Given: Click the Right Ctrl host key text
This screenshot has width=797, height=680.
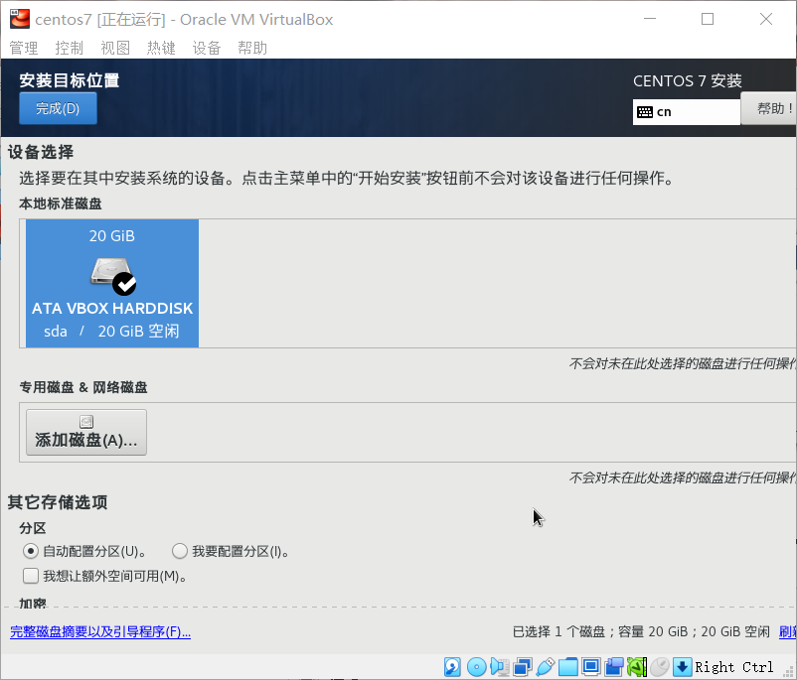Looking at the screenshot, I should point(734,667).
